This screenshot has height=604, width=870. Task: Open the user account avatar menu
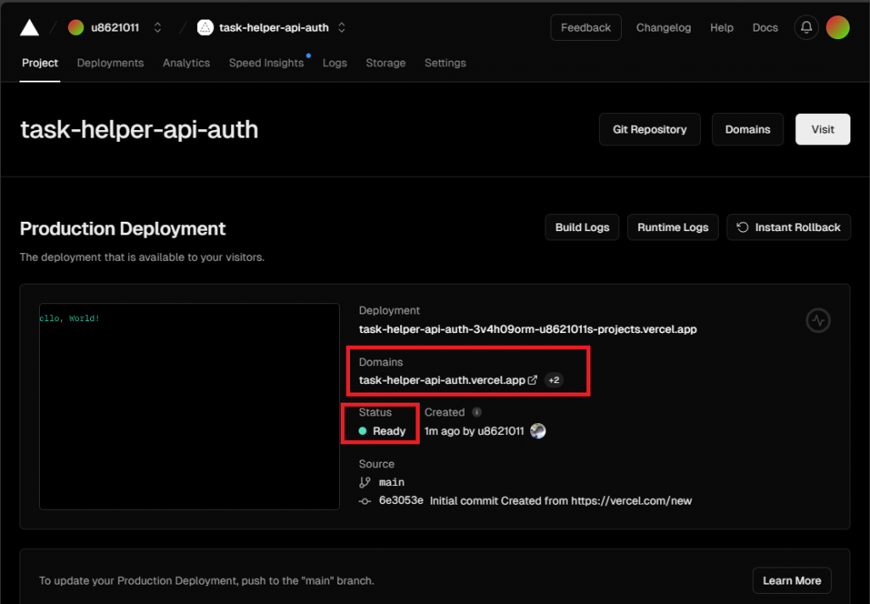(837, 27)
